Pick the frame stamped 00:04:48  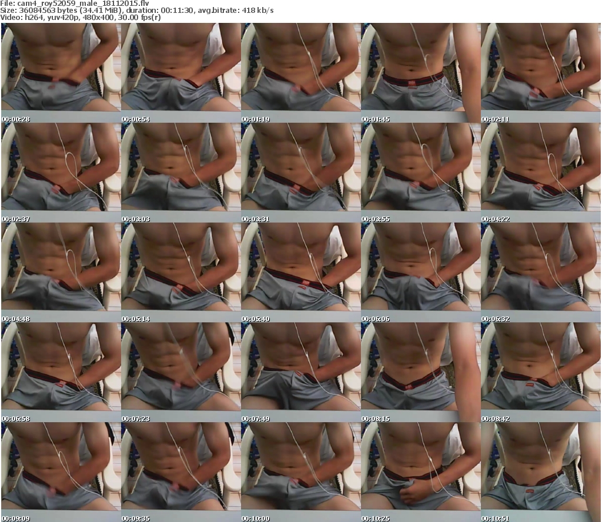click(61, 272)
